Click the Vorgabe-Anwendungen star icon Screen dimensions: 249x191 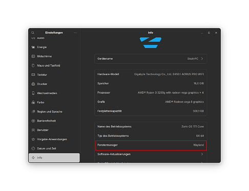(x=33, y=139)
